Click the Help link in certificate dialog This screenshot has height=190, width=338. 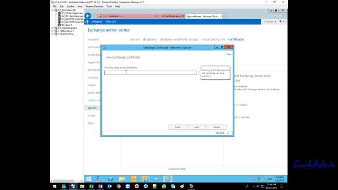[229, 54]
